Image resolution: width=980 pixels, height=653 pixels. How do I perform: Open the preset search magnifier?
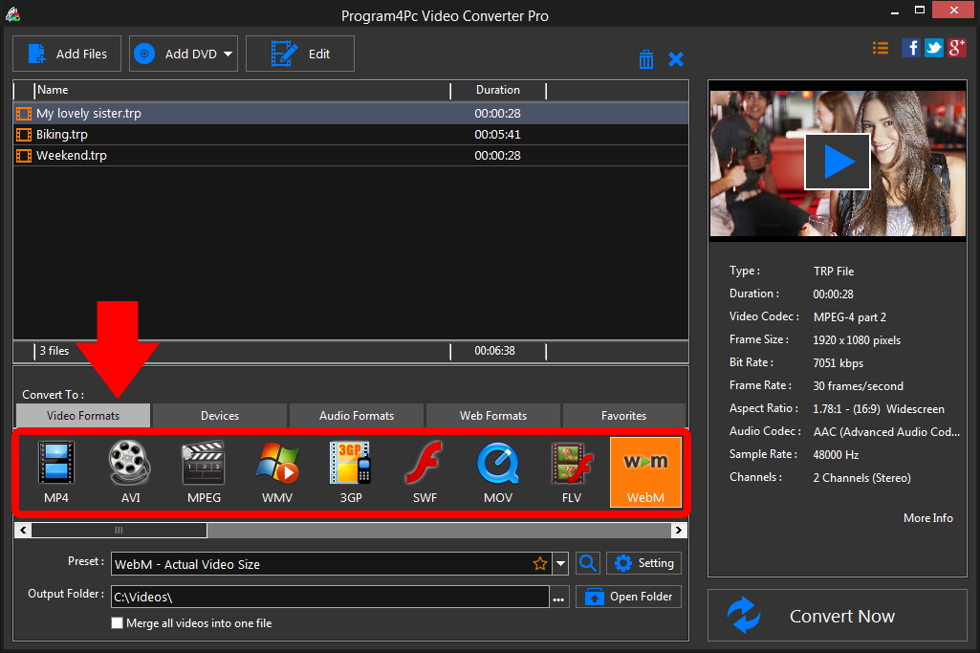pyautogui.click(x=587, y=564)
